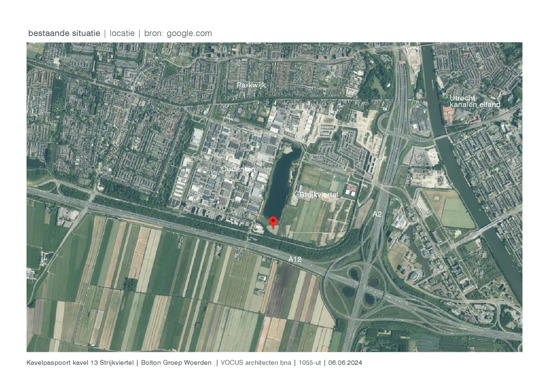Image resolution: width=549 pixels, height=388 pixels.
Task: Click 'Kavelpaspoort kavel 13 Strijkviertel' footer text
Action: tap(80, 363)
